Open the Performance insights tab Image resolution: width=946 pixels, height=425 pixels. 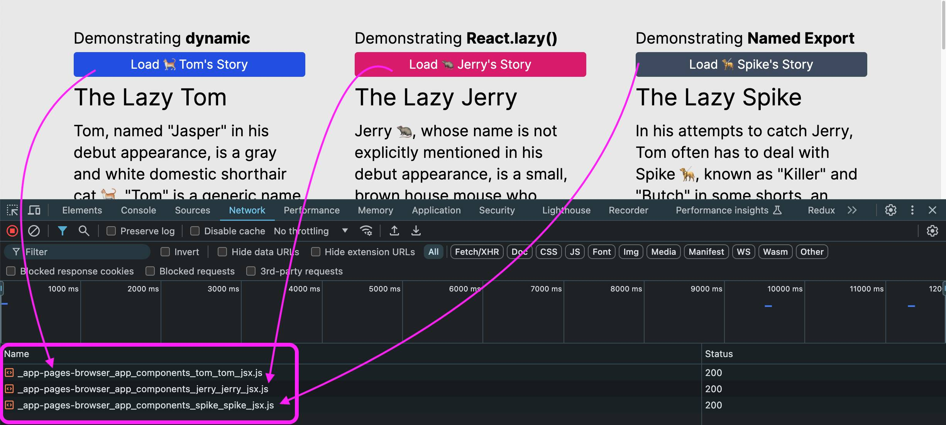(729, 210)
